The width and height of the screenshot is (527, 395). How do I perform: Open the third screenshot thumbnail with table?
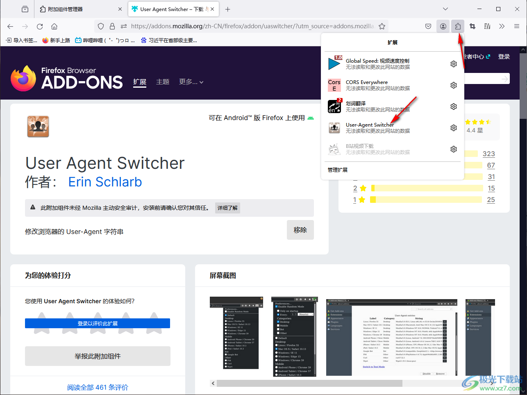pos(392,337)
